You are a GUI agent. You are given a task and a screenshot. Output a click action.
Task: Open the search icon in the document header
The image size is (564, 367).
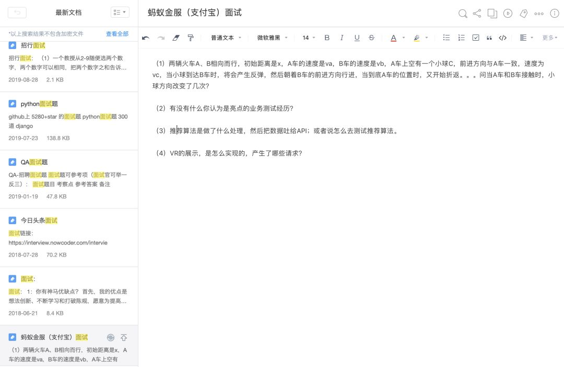[463, 14]
